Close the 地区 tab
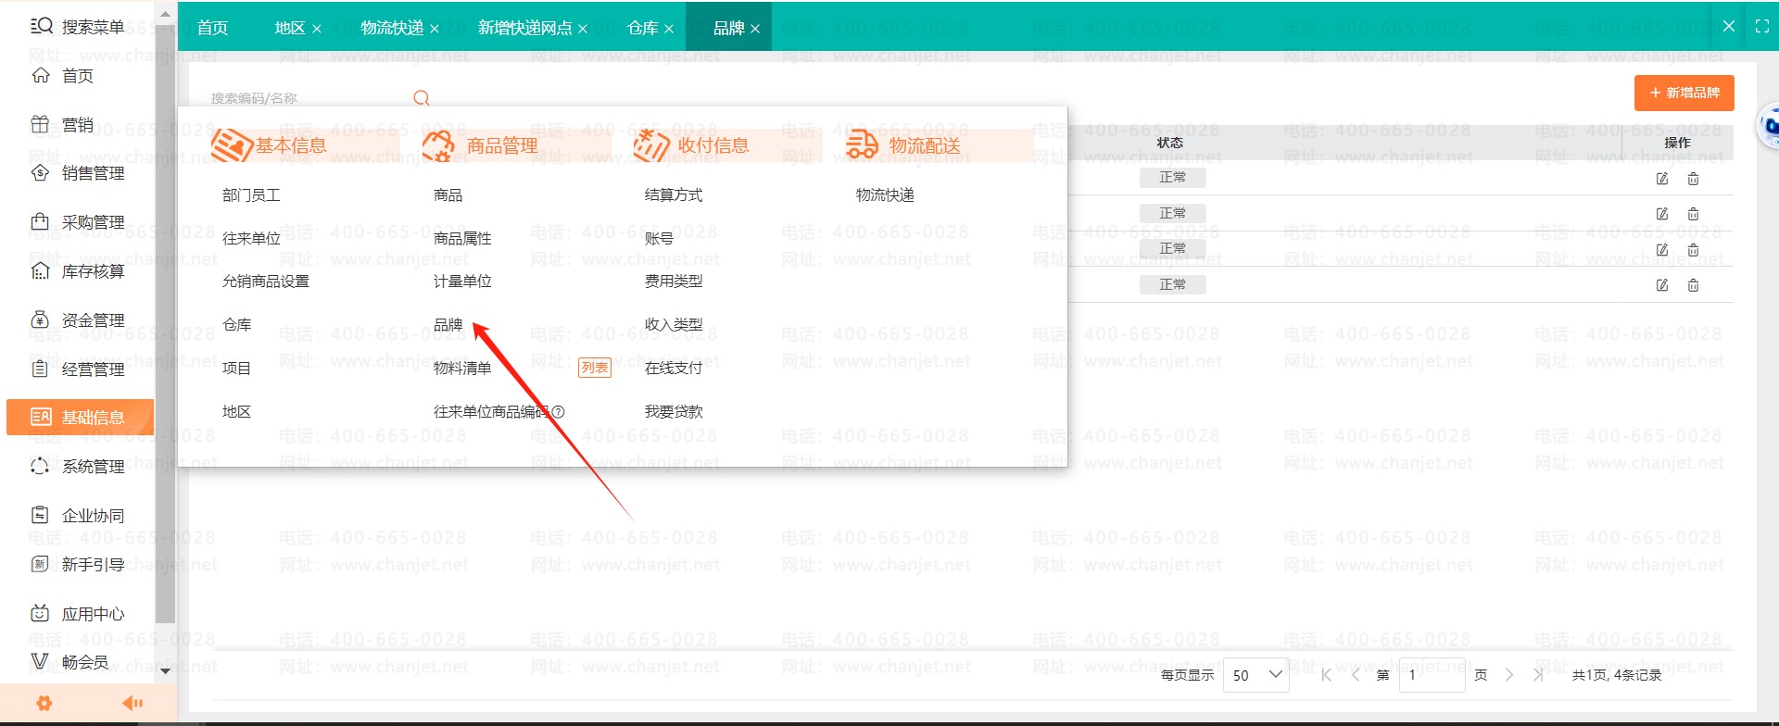Viewport: 1779px width, 726px height. (317, 29)
